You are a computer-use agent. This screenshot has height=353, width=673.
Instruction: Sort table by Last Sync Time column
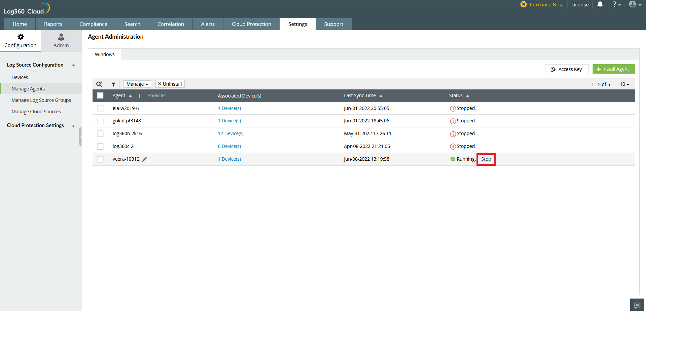pyautogui.click(x=360, y=95)
